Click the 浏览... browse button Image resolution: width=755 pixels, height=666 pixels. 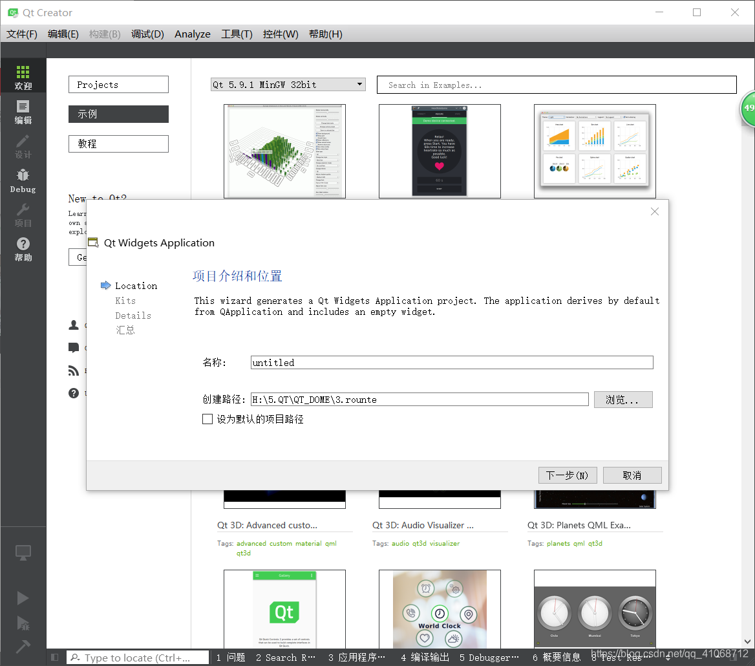(x=623, y=400)
